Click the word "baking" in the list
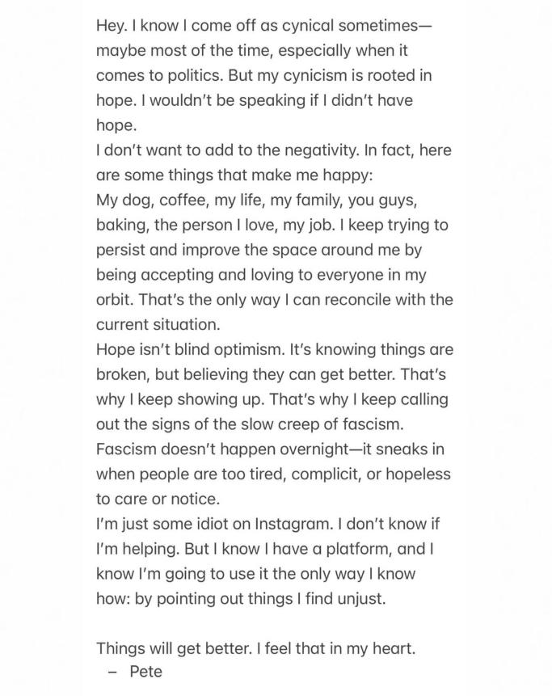 [120, 226]
